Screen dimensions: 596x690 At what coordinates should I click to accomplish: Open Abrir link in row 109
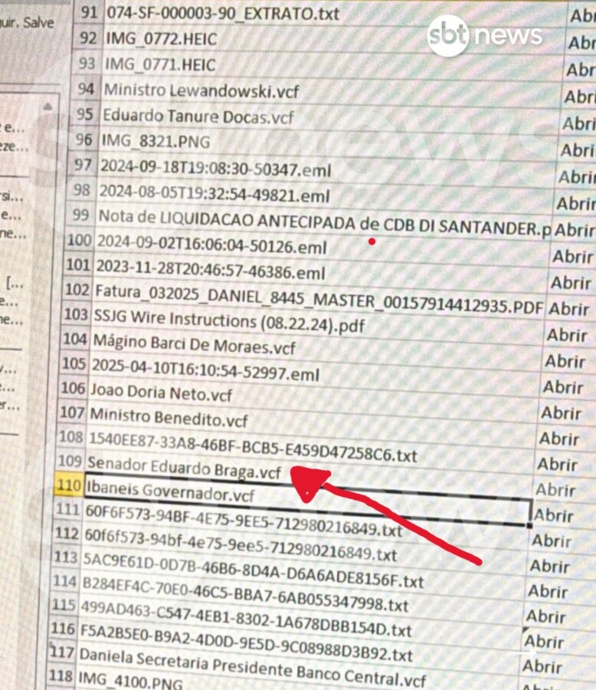point(557,464)
